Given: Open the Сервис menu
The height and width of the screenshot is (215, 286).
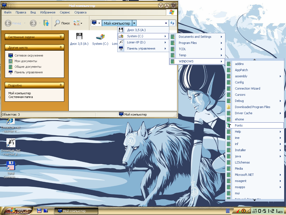Looking at the screenshot, I should click(65, 12).
